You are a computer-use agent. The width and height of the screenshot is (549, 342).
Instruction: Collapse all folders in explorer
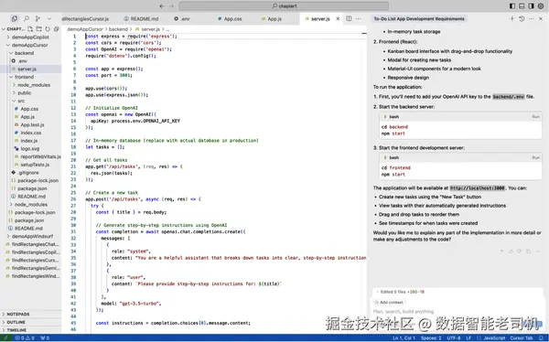[56, 28]
